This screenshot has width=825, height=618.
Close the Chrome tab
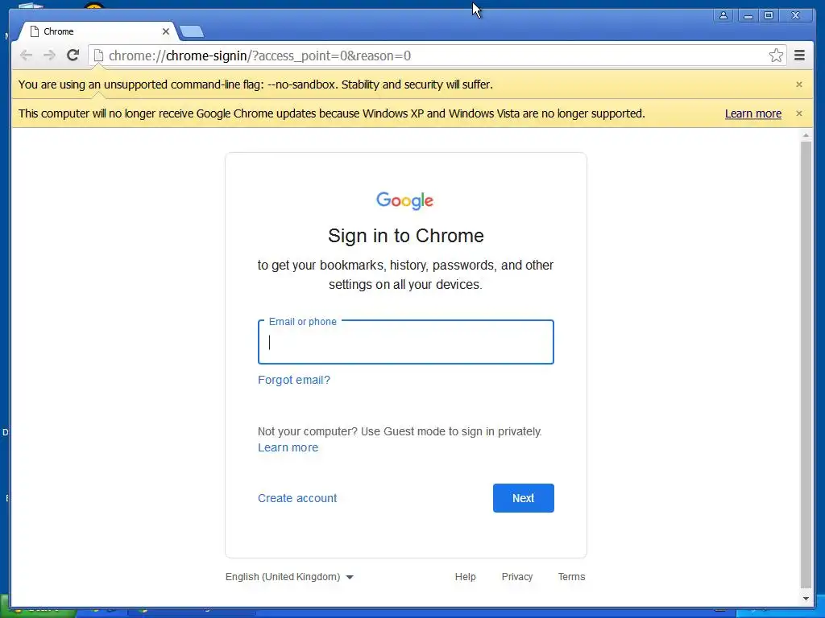pos(165,31)
